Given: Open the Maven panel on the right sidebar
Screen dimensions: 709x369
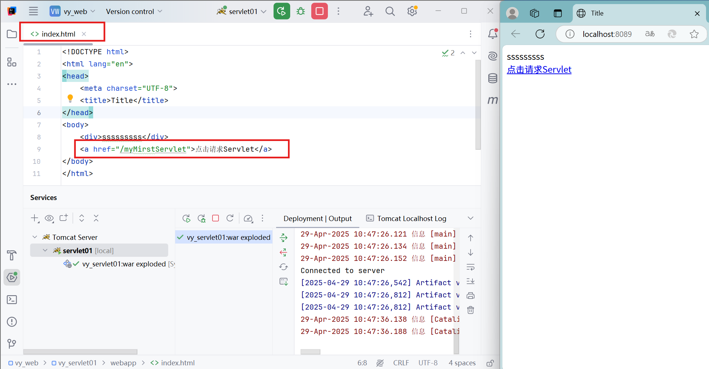Looking at the screenshot, I should click(492, 100).
